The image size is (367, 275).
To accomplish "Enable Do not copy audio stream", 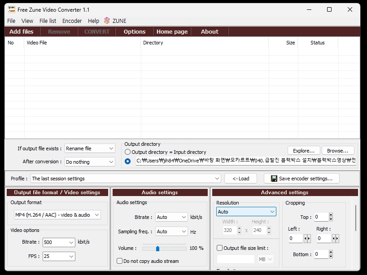I will [120, 261].
